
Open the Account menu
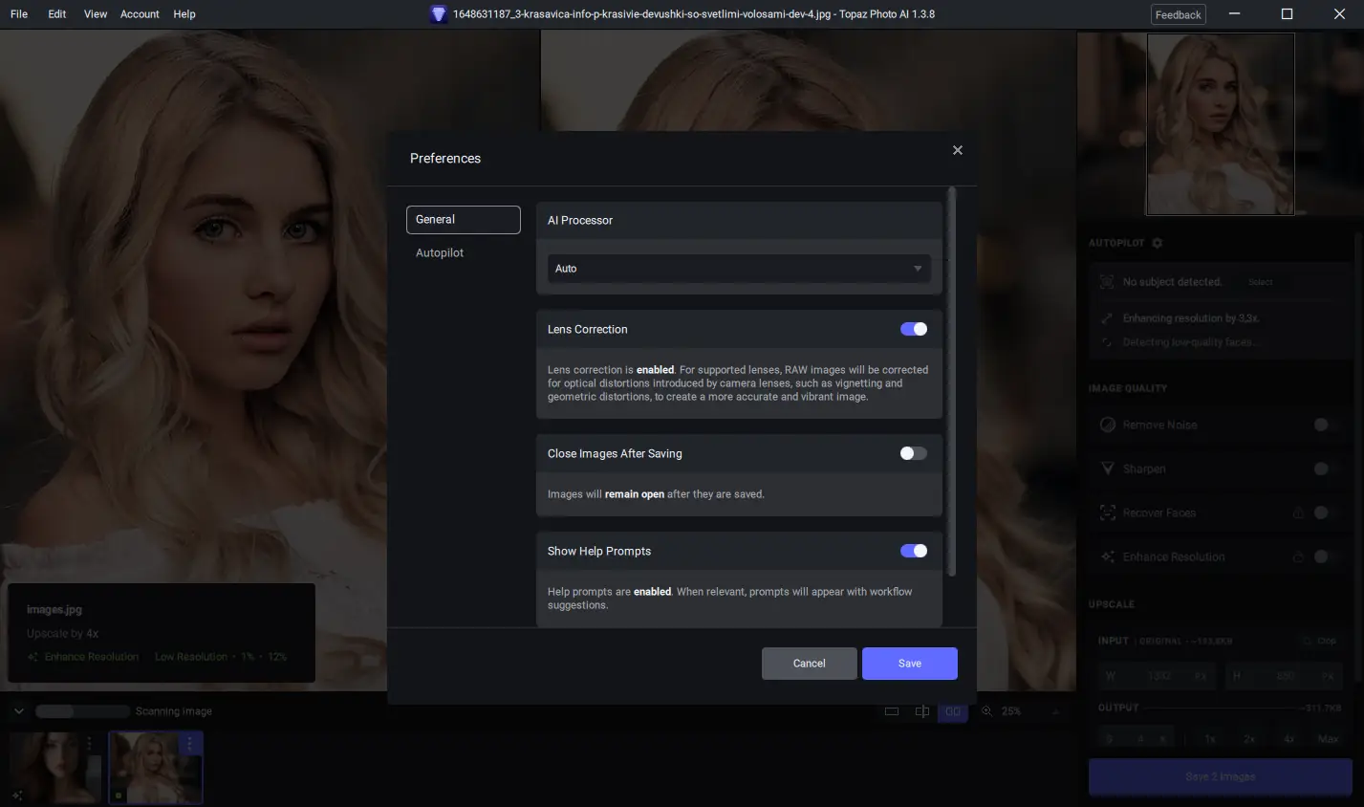tap(140, 14)
